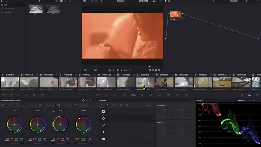
Task: Click the Gamma color wheel center
Action: (x=37, y=124)
